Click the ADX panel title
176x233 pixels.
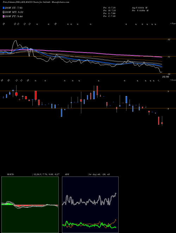[67, 174]
